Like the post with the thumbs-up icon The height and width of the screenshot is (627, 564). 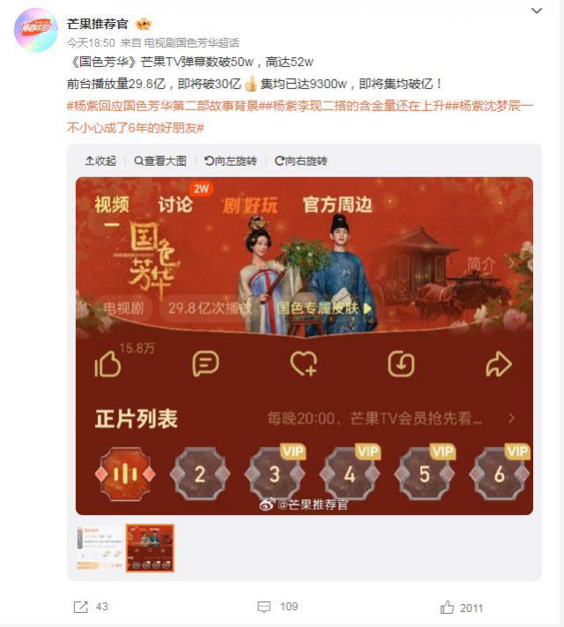pos(447,607)
